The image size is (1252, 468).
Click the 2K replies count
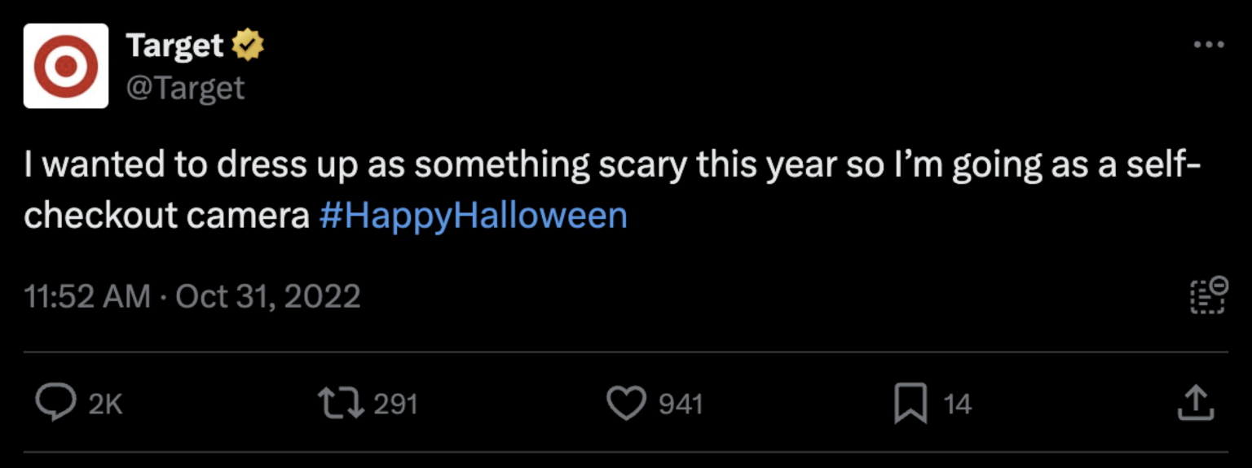click(105, 405)
